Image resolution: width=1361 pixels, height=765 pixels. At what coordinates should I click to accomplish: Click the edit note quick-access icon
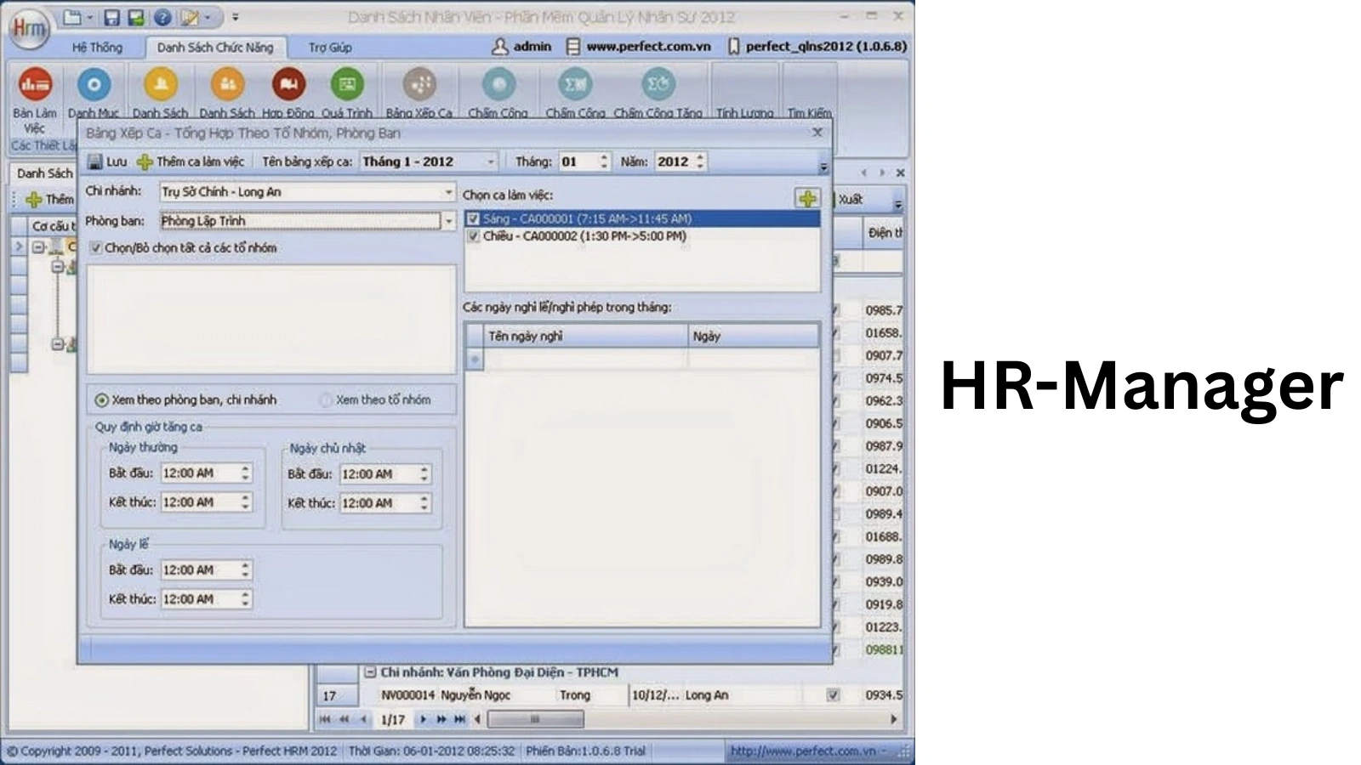click(x=190, y=17)
